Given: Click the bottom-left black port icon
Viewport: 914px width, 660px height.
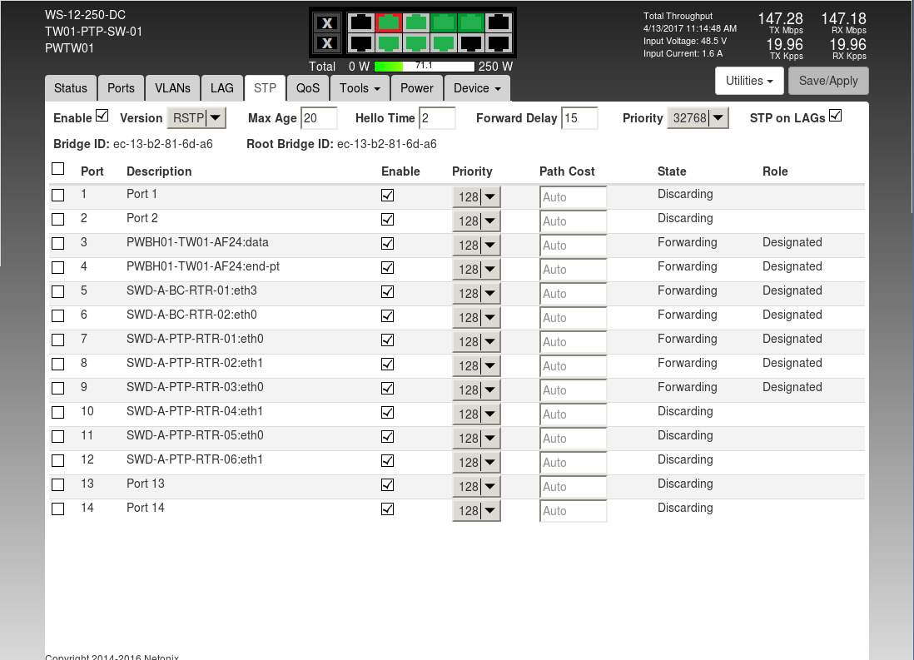Looking at the screenshot, I should pyautogui.click(x=360, y=42).
